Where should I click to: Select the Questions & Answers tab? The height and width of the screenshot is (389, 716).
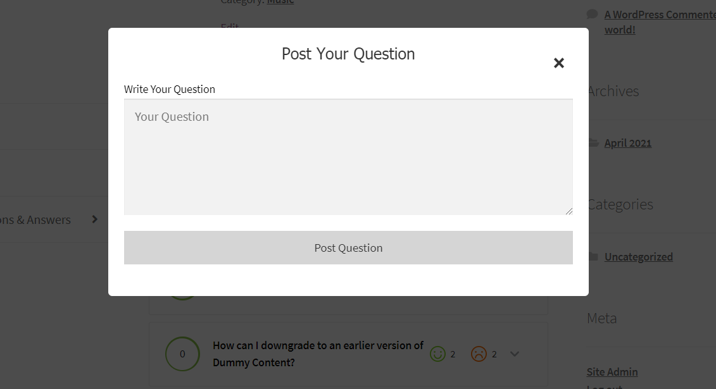[35, 220]
